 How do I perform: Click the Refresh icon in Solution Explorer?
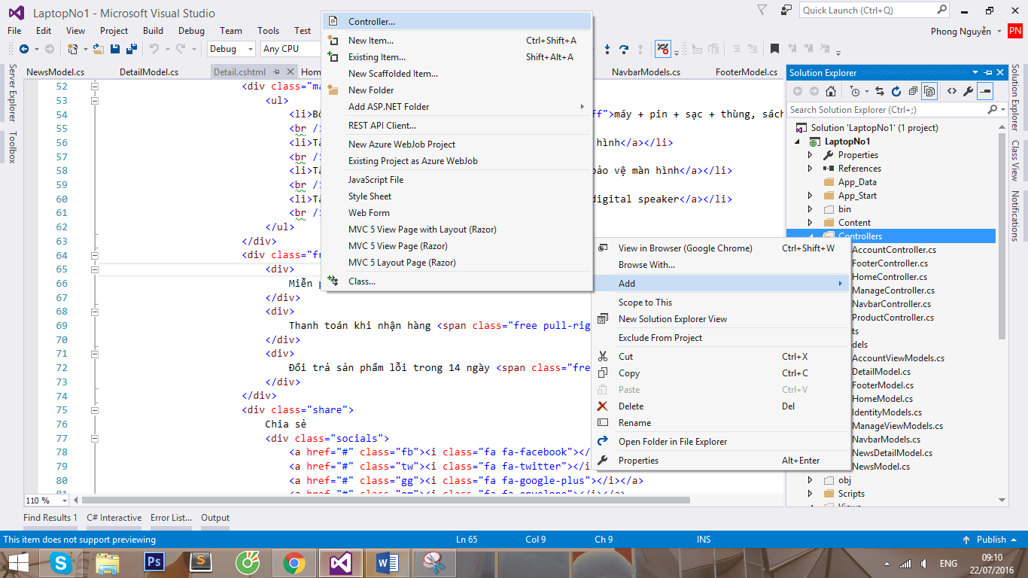pyautogui.click(x=896, y=90)
